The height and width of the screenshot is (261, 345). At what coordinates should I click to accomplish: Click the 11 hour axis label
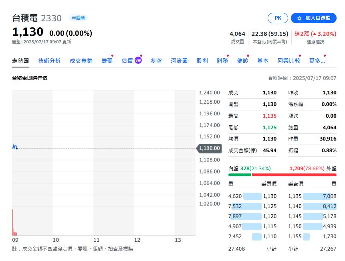[x=97, y=240]
